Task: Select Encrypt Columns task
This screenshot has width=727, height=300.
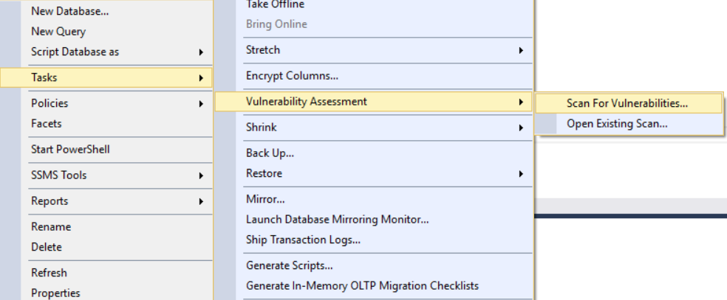Action: pos(292,75)
